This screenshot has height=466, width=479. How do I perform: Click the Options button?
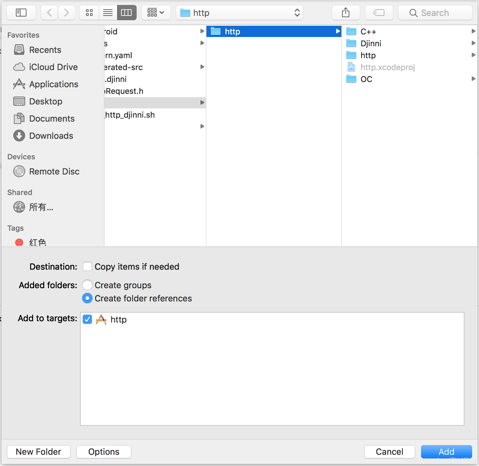point(104,452)
